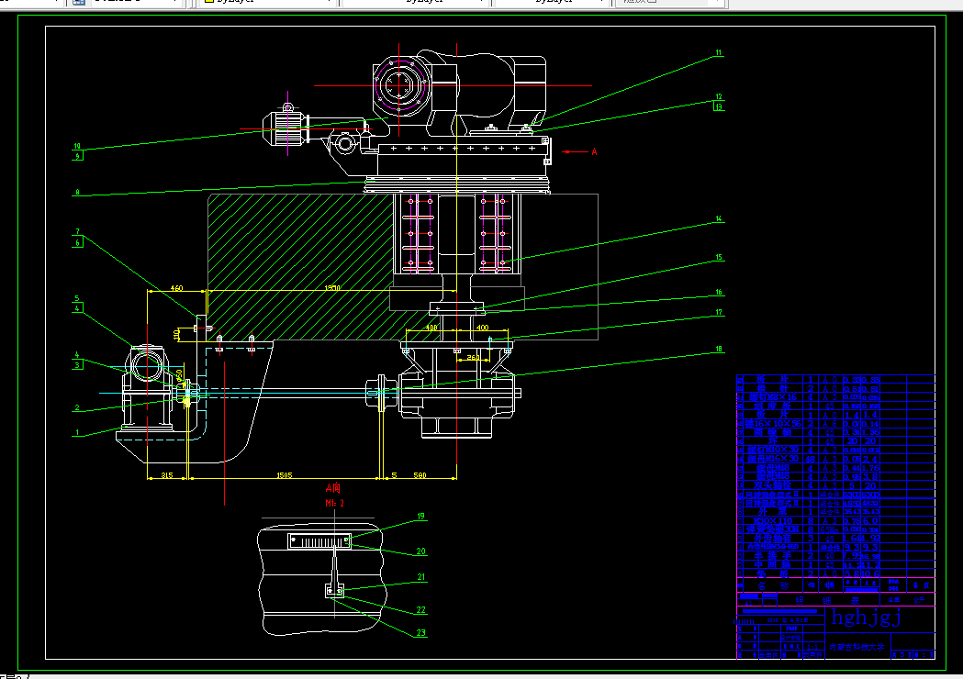Select boxed part balloon number 13
The height and width of the screenshot is (679, 963).
click(x=719, y=106)
